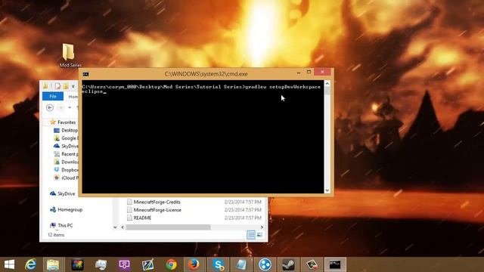Select Google Drive under Favorites
The image size is (484, 272).
pos(66,138)
